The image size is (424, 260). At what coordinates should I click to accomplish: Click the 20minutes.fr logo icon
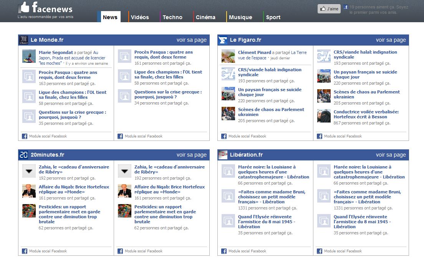(x=23, y=155)
